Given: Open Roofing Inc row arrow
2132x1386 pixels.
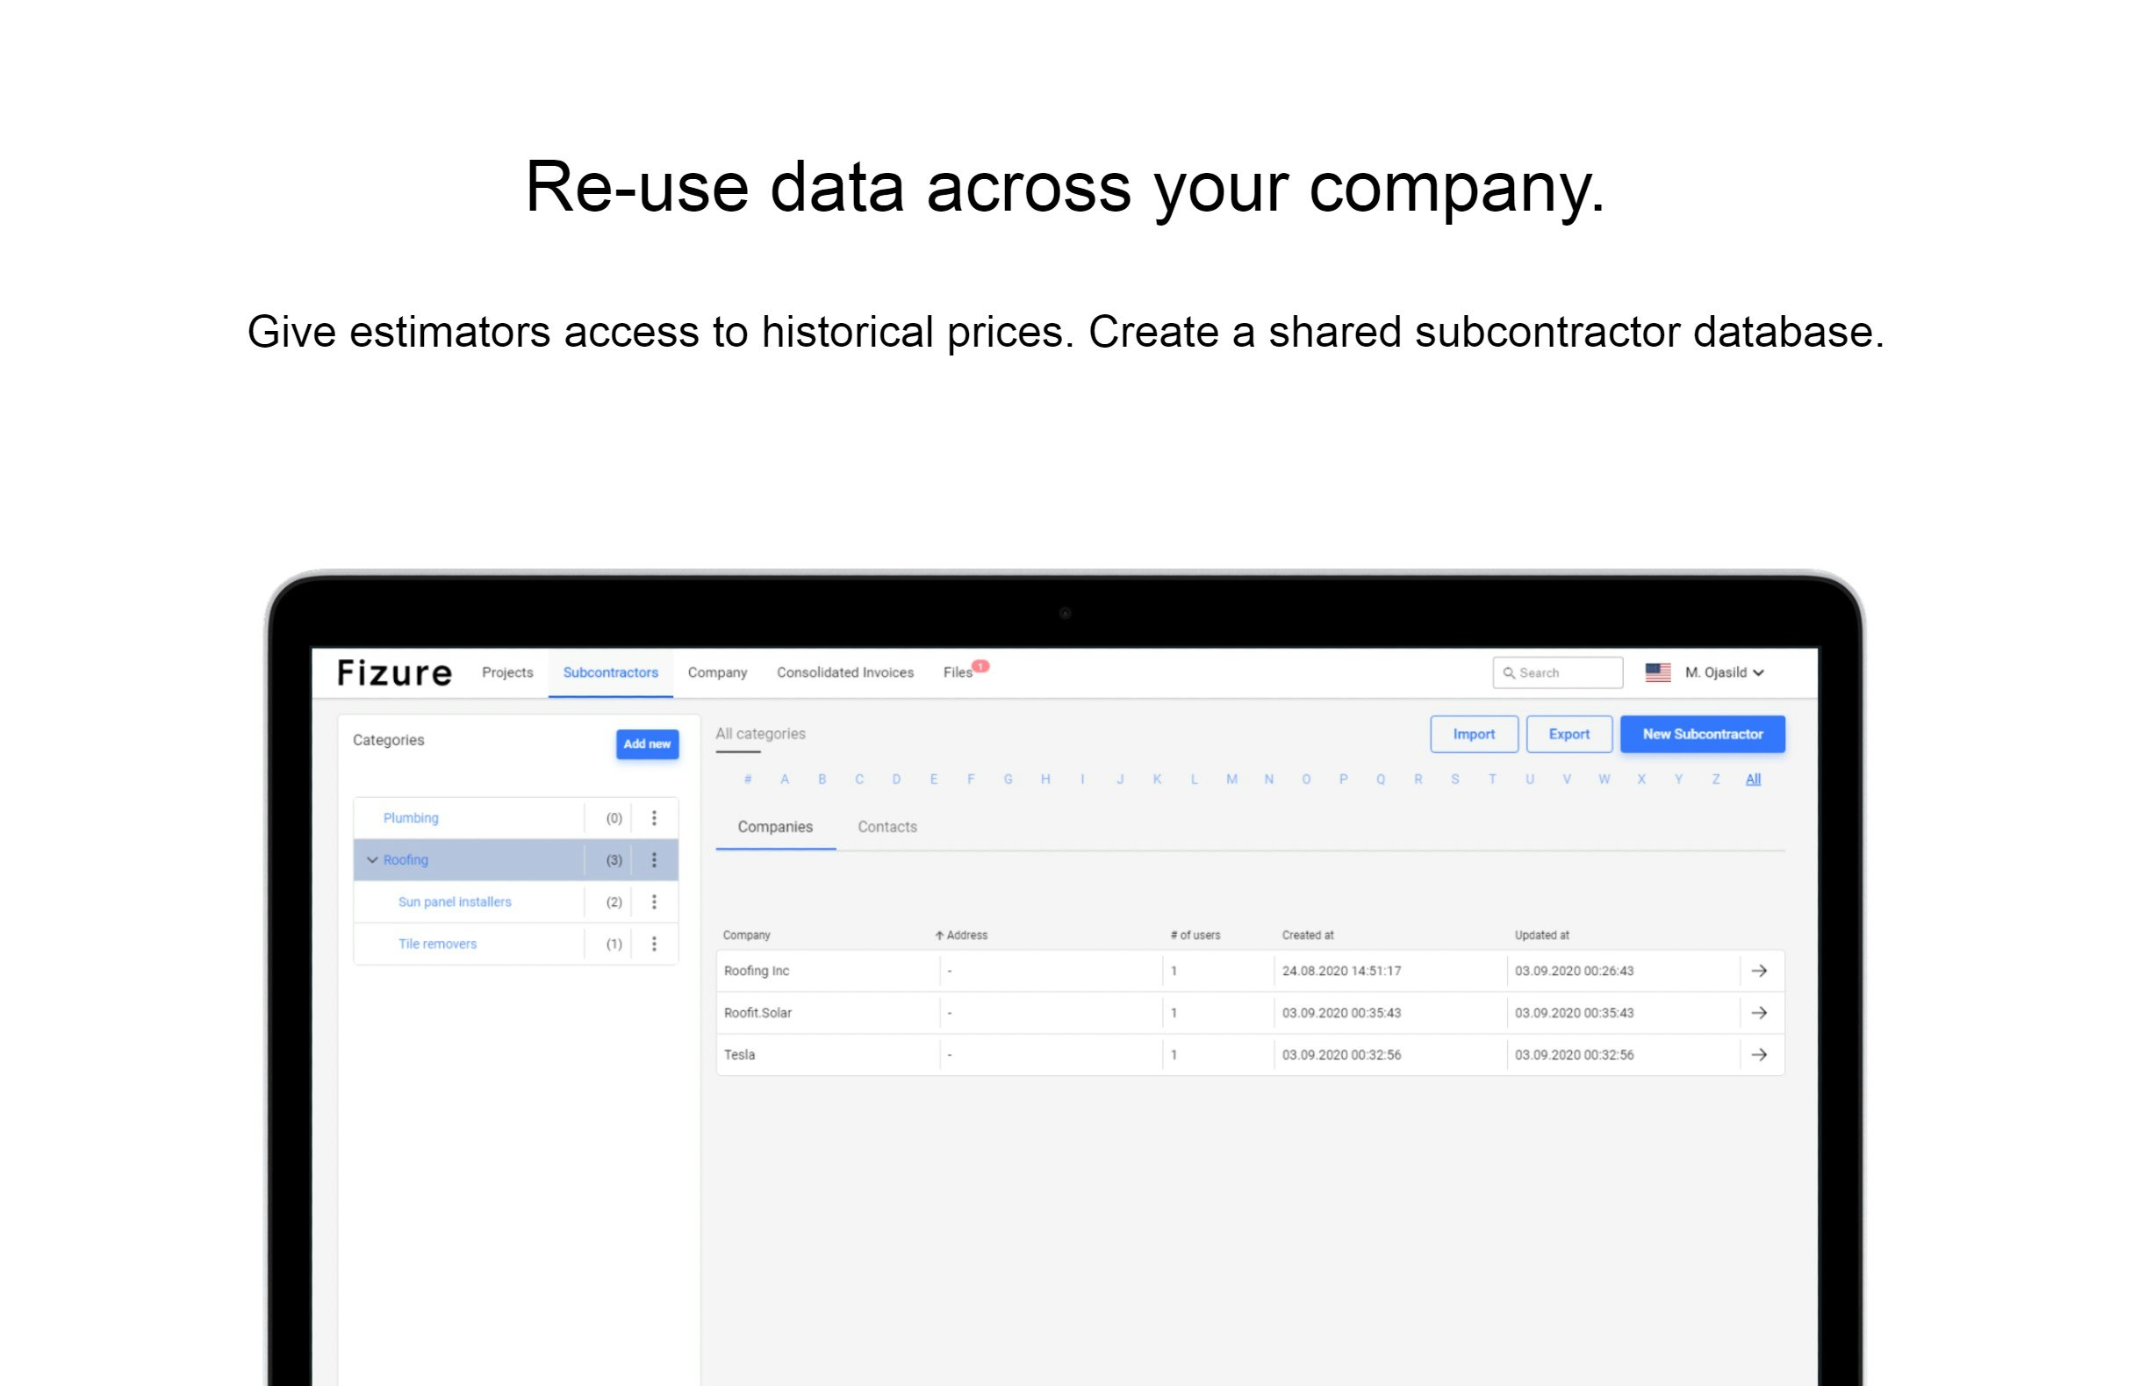Looking at the screenshot, I should tap(1758, 971).
